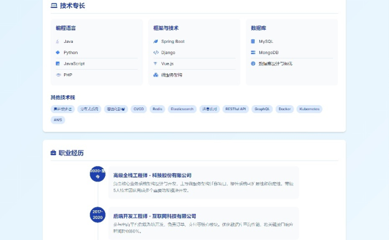Viewport: 389px width, 240px height.
Task: Click the Django text label
Action: tap(168, 53)
